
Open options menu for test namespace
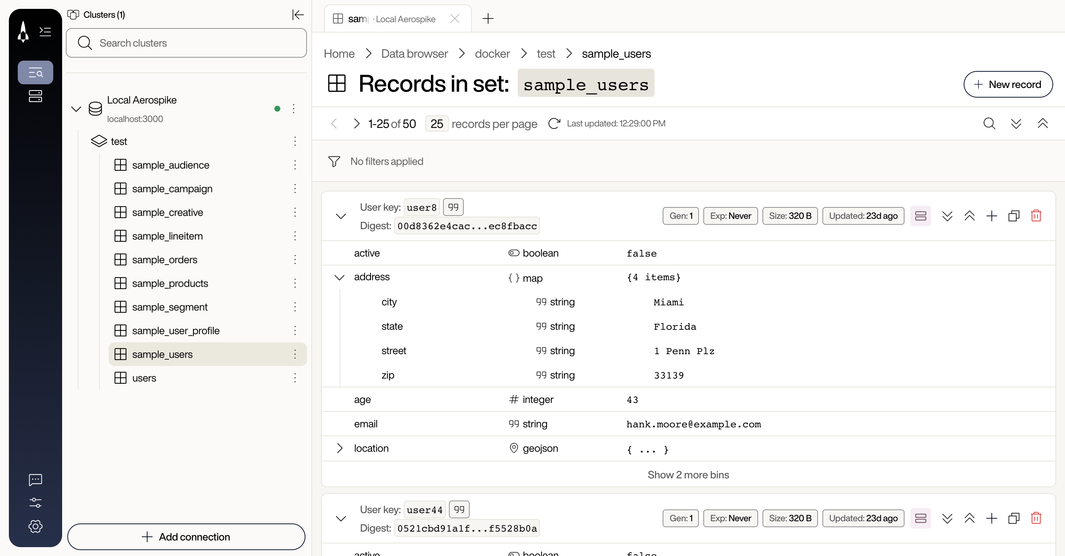pos(295,141)
